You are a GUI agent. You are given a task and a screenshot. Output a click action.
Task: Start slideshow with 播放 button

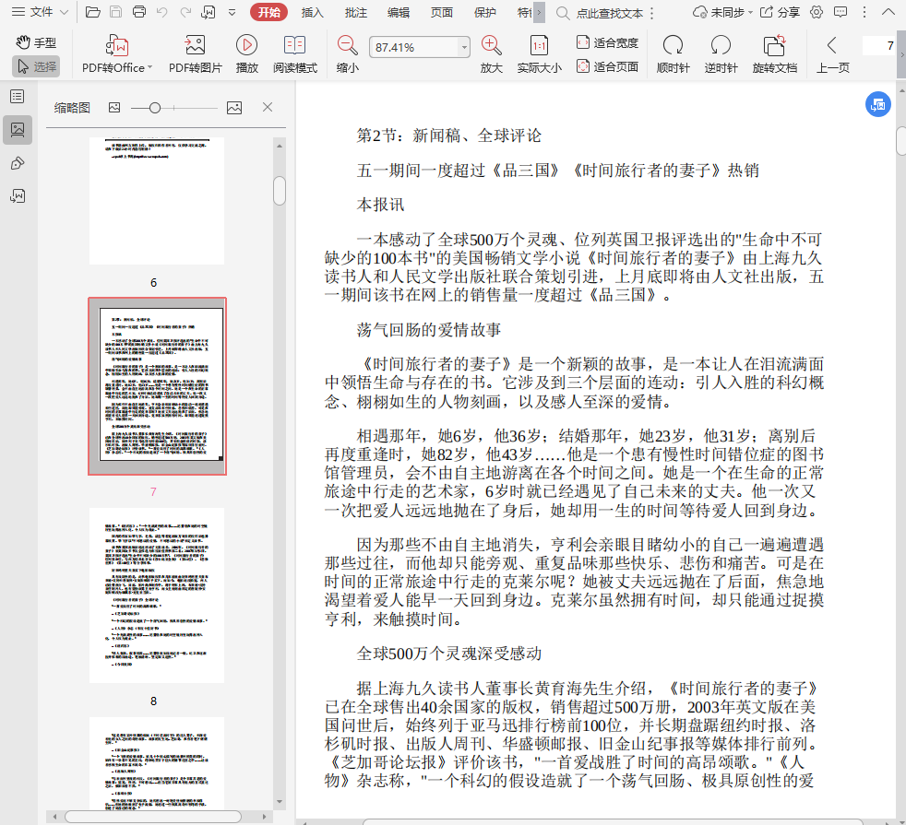pos(246,54)
